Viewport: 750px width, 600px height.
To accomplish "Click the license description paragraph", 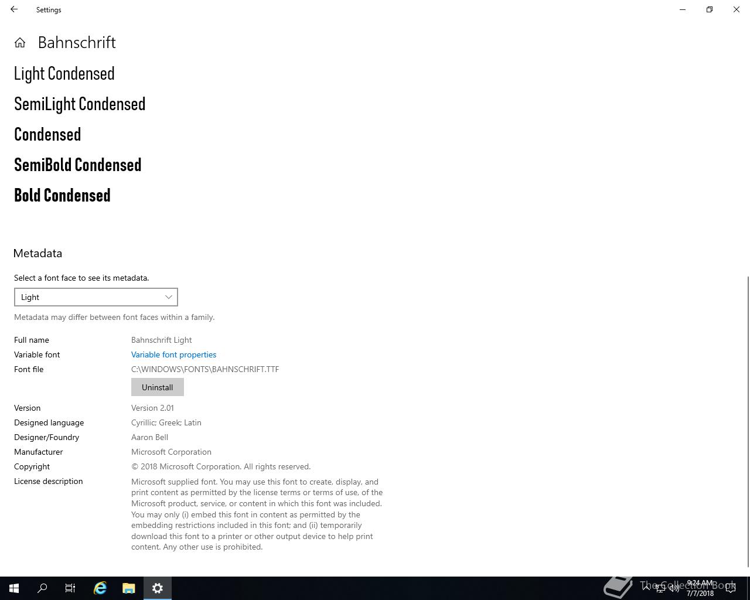I will tap(257, 514).
